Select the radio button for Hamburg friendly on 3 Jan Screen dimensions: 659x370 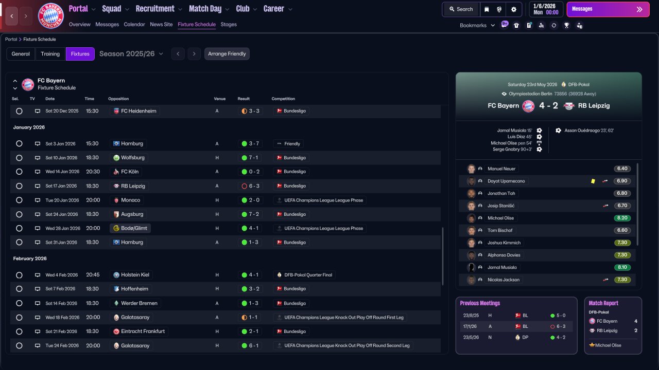[19, 144]
